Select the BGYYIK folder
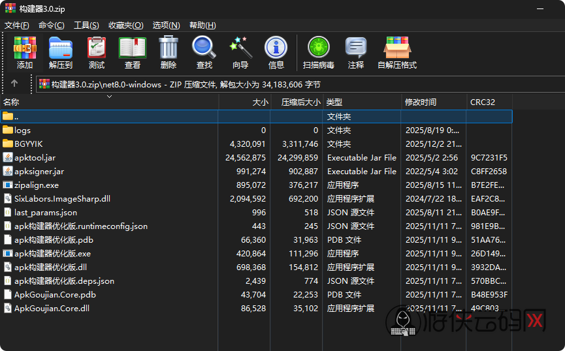The width and height of the screenshot is (565, 351). (x=29, y=144)
